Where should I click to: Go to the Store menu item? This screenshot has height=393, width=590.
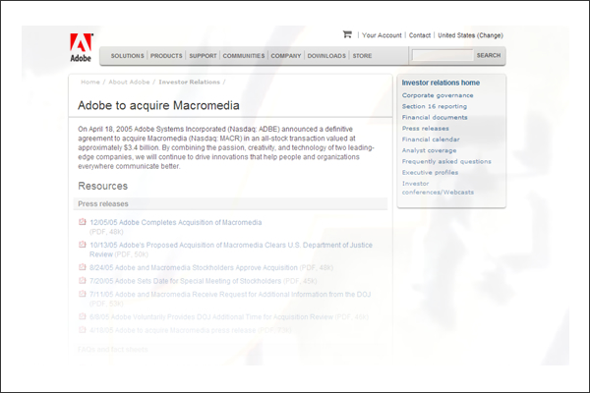362,56
